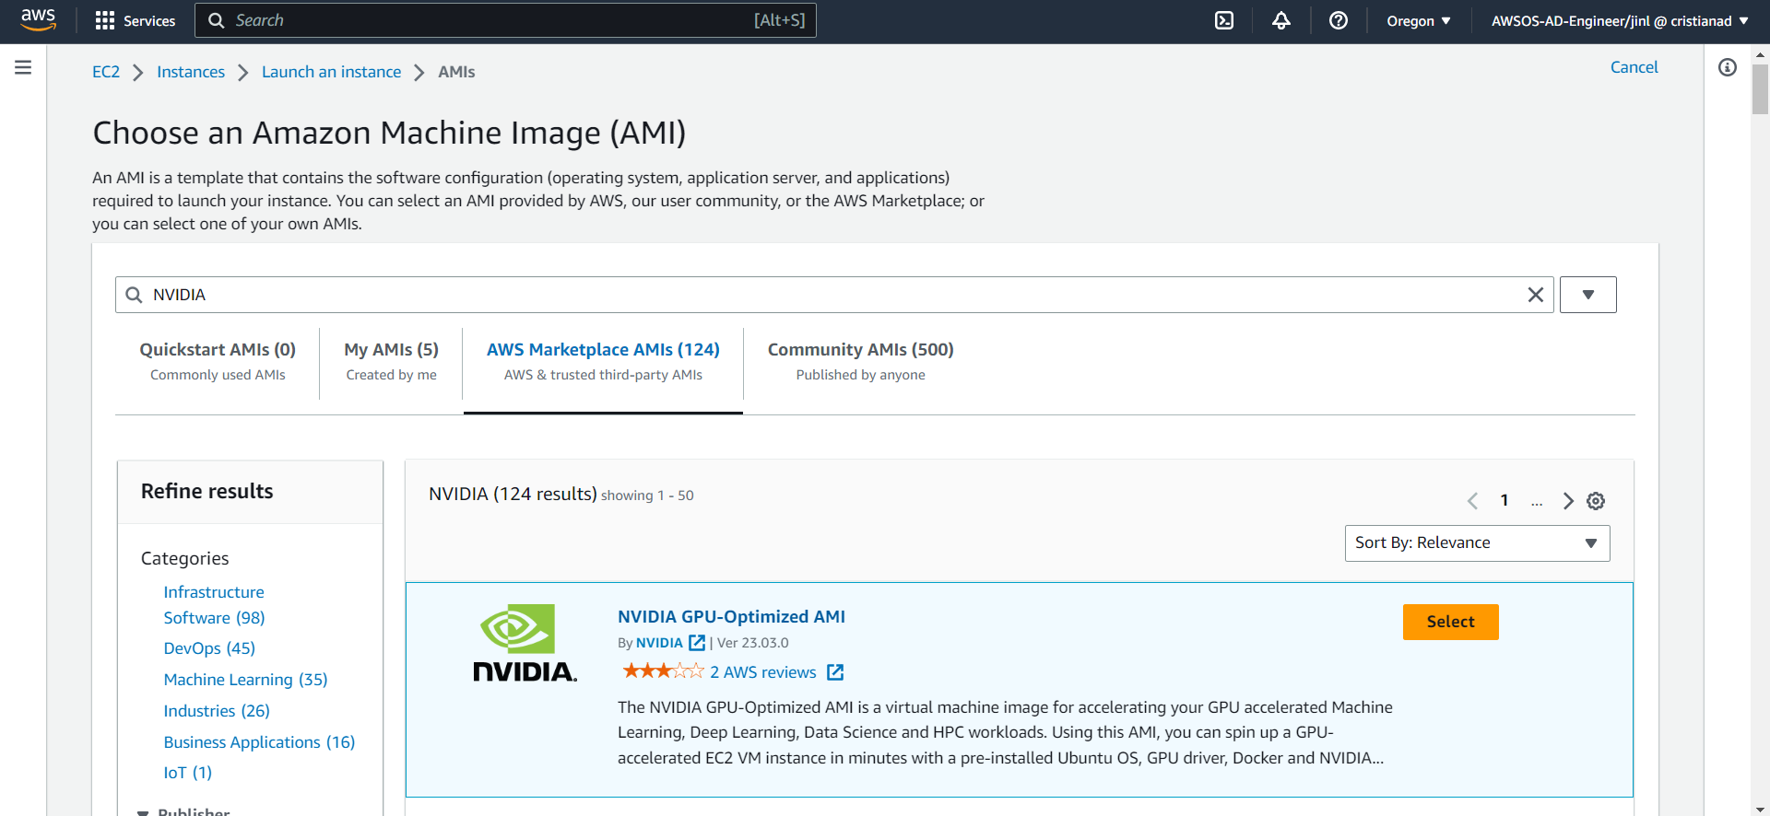Click the NVIDIA logo thumbnail

click(x=525, y=643)
